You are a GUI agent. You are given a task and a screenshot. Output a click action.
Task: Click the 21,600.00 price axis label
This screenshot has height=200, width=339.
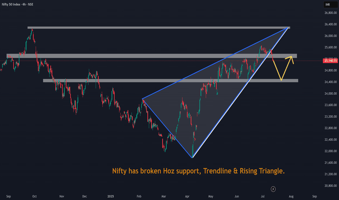click(x=331, y=163)
